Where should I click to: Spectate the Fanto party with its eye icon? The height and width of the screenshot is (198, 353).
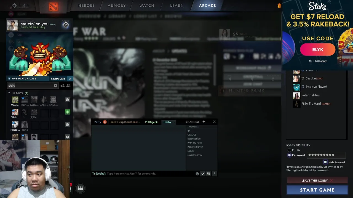click(x=67, y=125)
